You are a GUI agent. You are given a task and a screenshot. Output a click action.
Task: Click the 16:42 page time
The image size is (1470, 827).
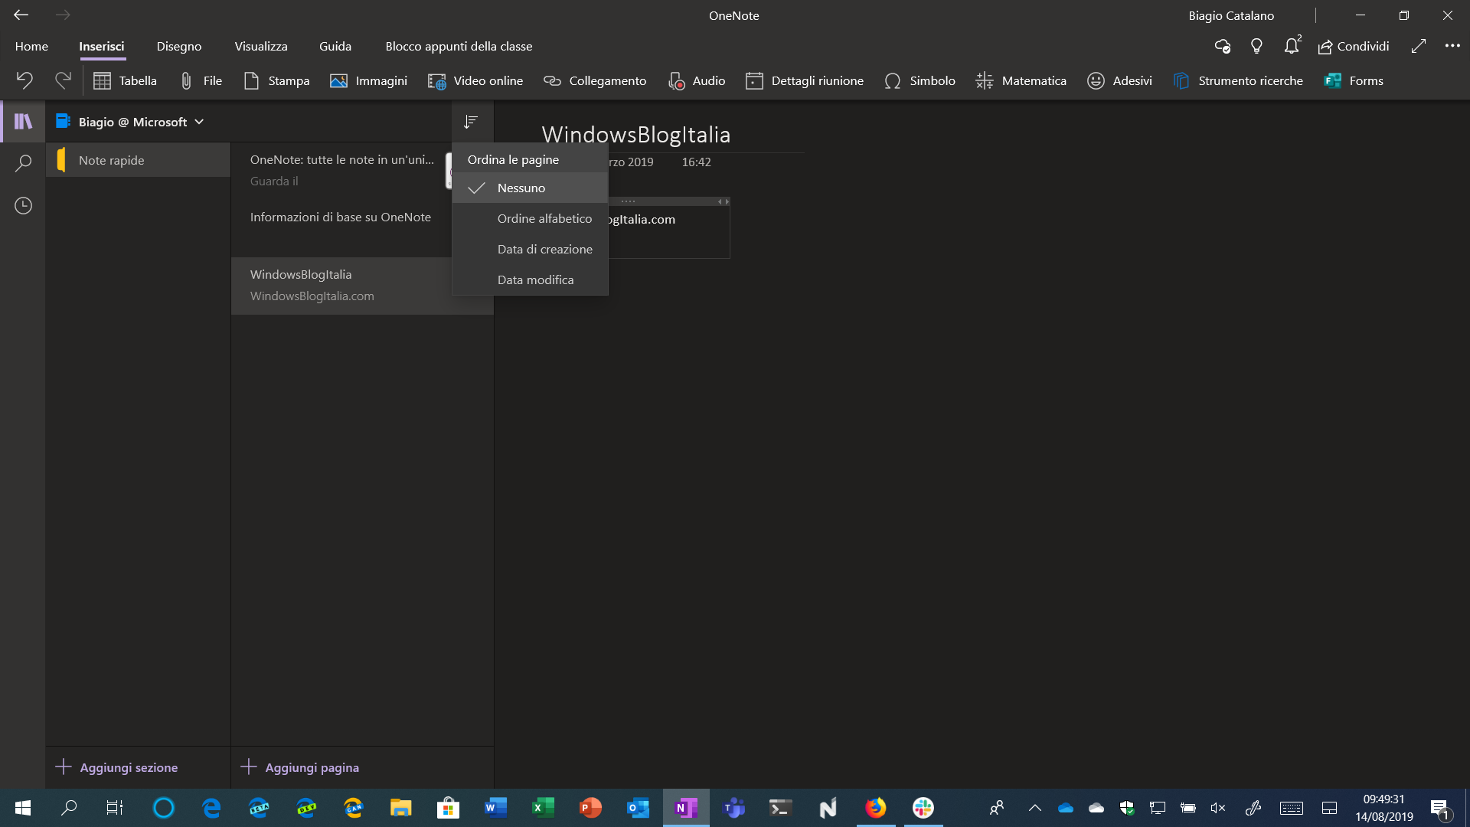coord(696,162)
